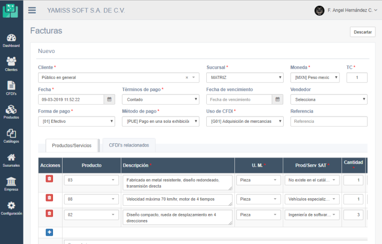This screenshot has height=244, width=382.
Task: Open the Fecha calendar picker
Action: 109,99
